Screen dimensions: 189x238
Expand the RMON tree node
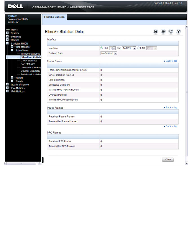[12, 77]
